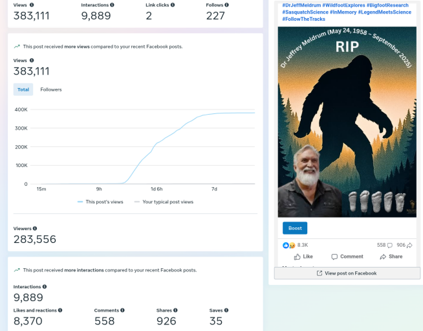Click the Share arrow on post preview
423x331 pixels.
click(391, 257)
